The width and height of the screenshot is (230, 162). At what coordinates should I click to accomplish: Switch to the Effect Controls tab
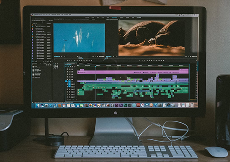click(x=68, y=19)
